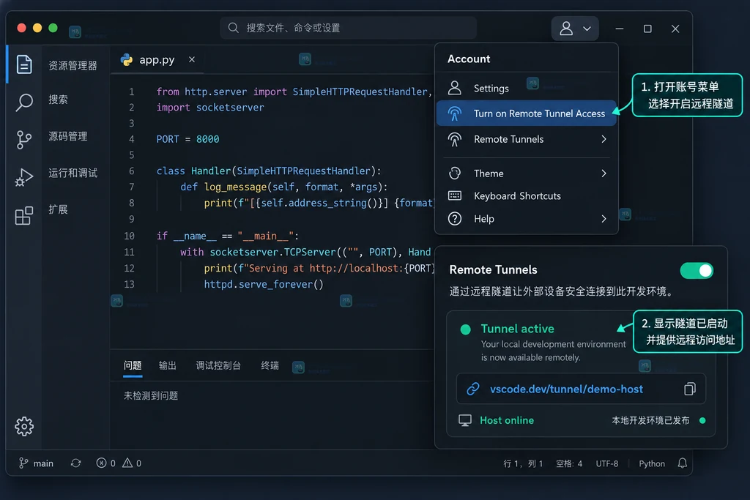Switch to the 终端 panel tab

[x=270, y=366]
